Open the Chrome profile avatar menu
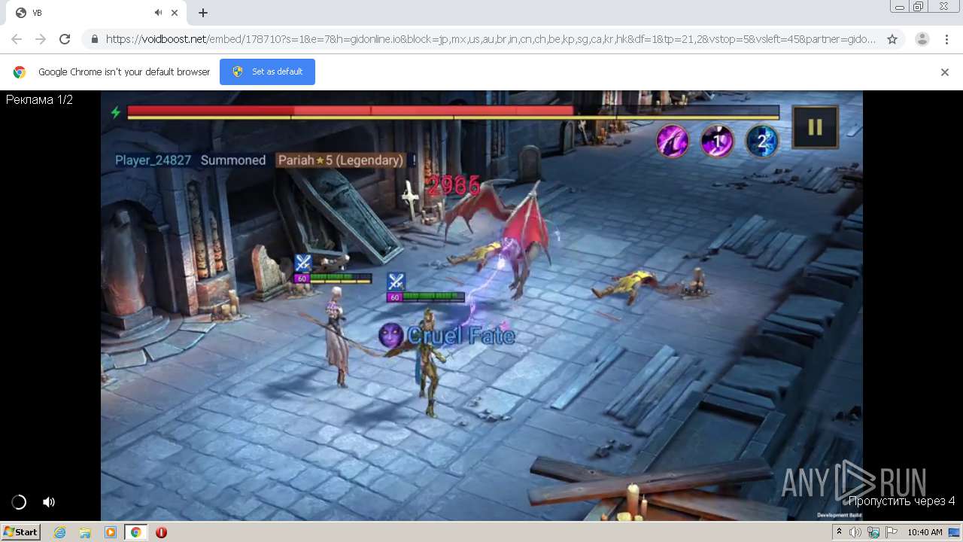Viewport: 963px width, 542px height. pyautogui.click(x=922, y=39)
